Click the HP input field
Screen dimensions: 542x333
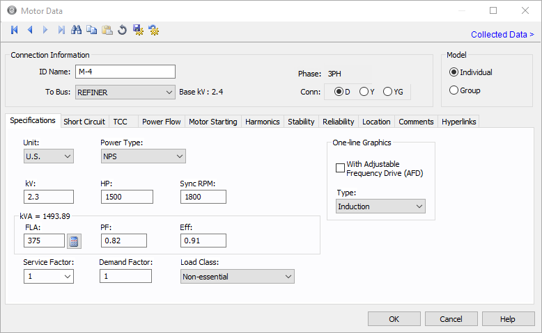point(127,197)
